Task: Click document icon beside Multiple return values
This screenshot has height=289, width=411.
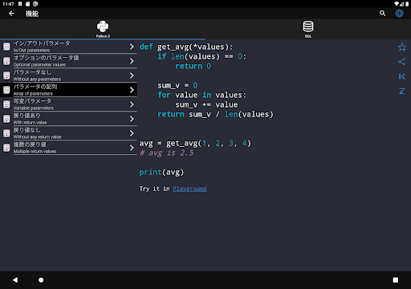Action: (x=6, y=148)
